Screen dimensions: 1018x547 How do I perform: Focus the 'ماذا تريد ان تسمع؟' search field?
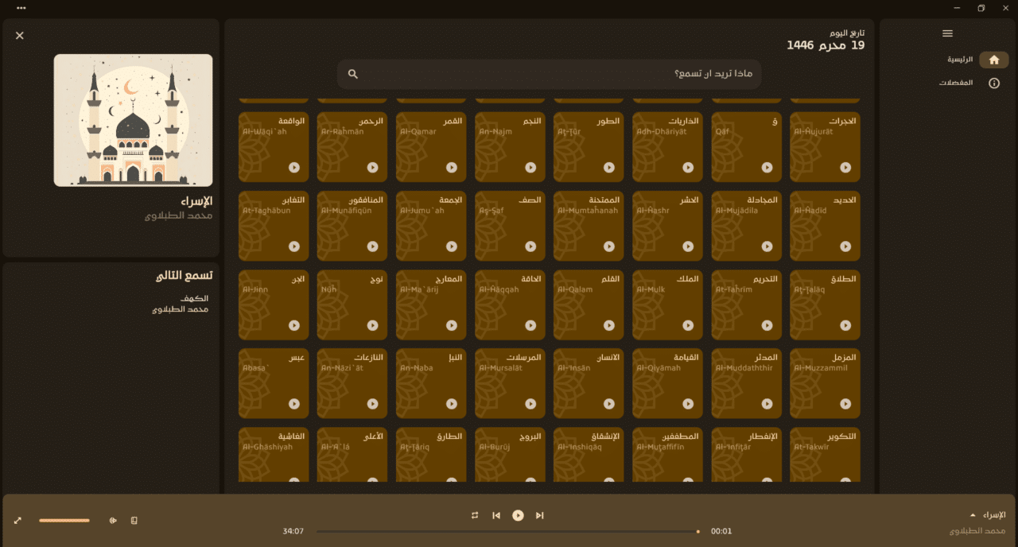[x=549, y=74]
